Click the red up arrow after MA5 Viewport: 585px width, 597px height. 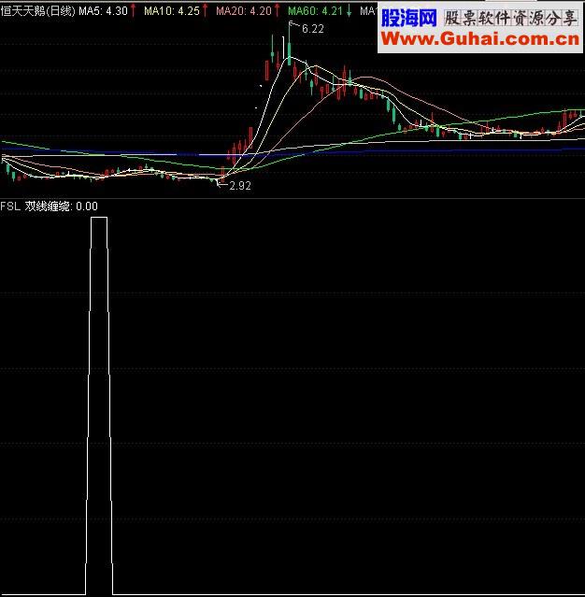coord(134,11)
